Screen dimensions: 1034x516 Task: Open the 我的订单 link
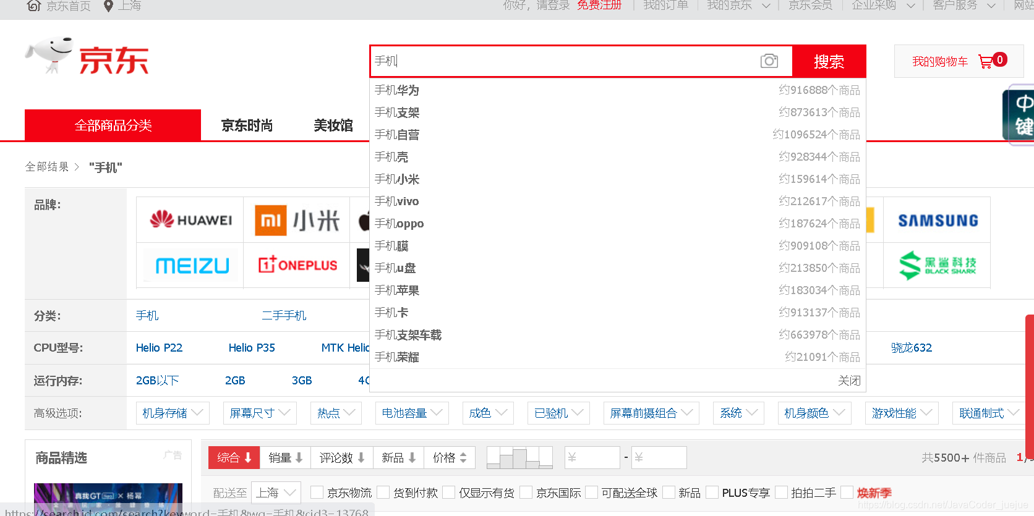coord(666,6)
